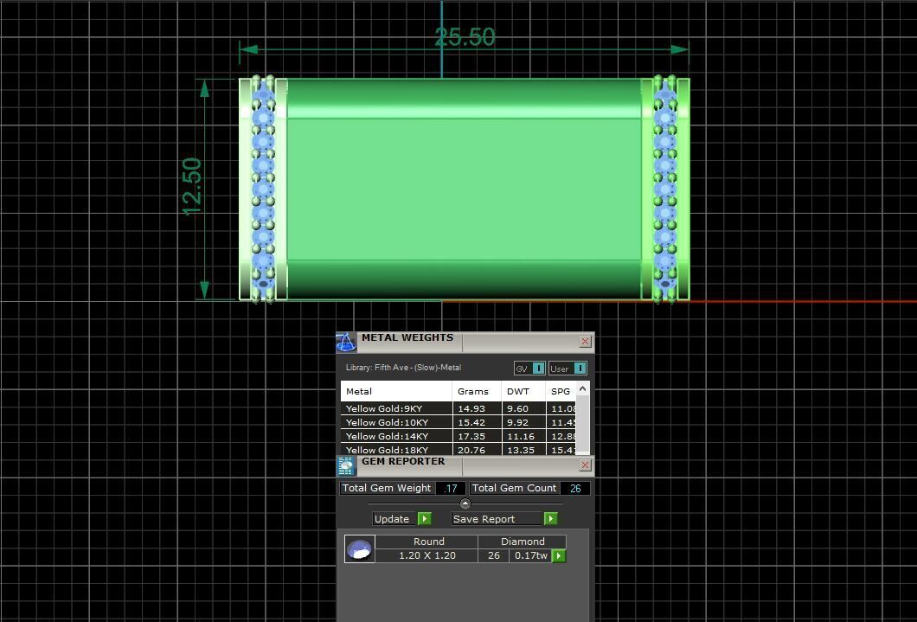This screenshot has height=622, width=917.
Task: Click the Gem Reporter panel icon
Action: pyautogui.click(x=346, y=466)
